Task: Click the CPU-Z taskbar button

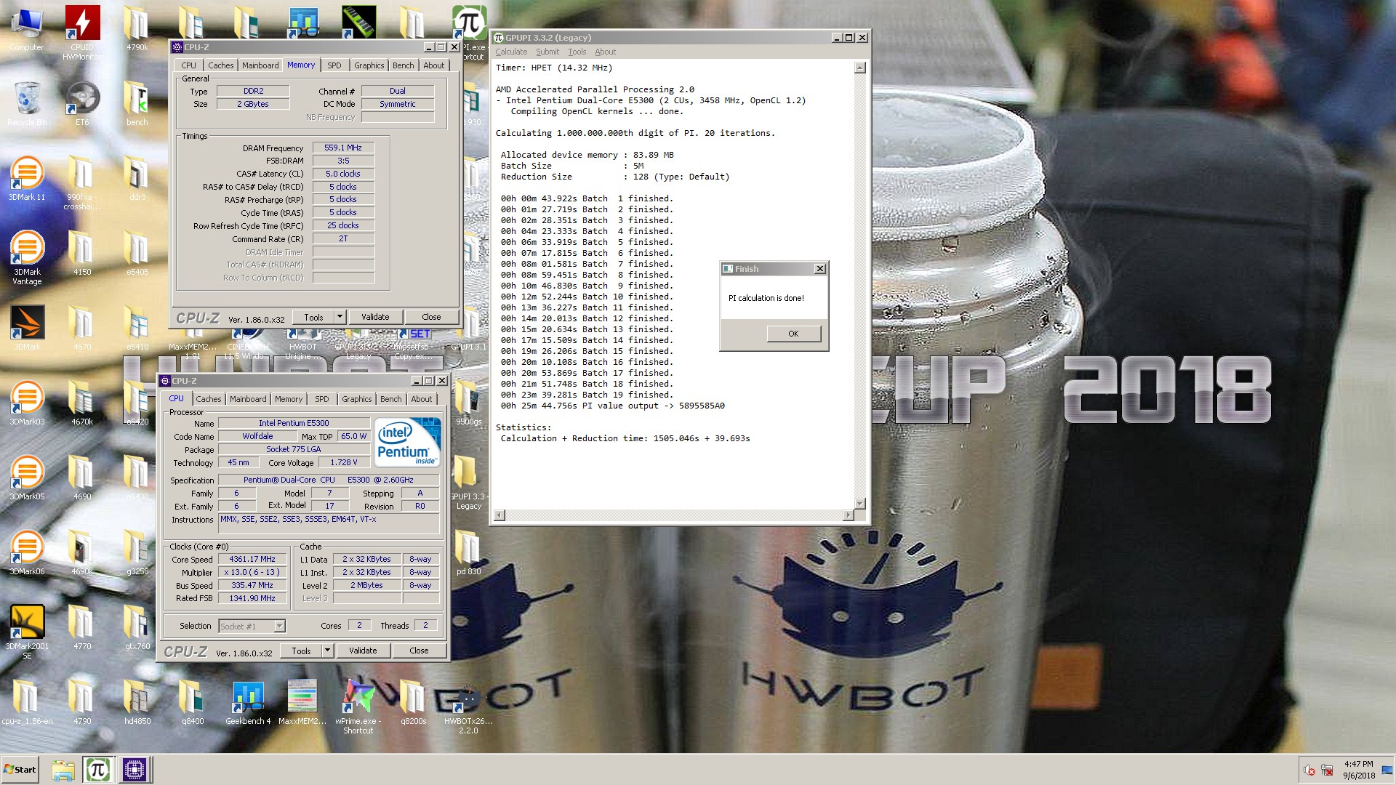Action: pos(135,770)
